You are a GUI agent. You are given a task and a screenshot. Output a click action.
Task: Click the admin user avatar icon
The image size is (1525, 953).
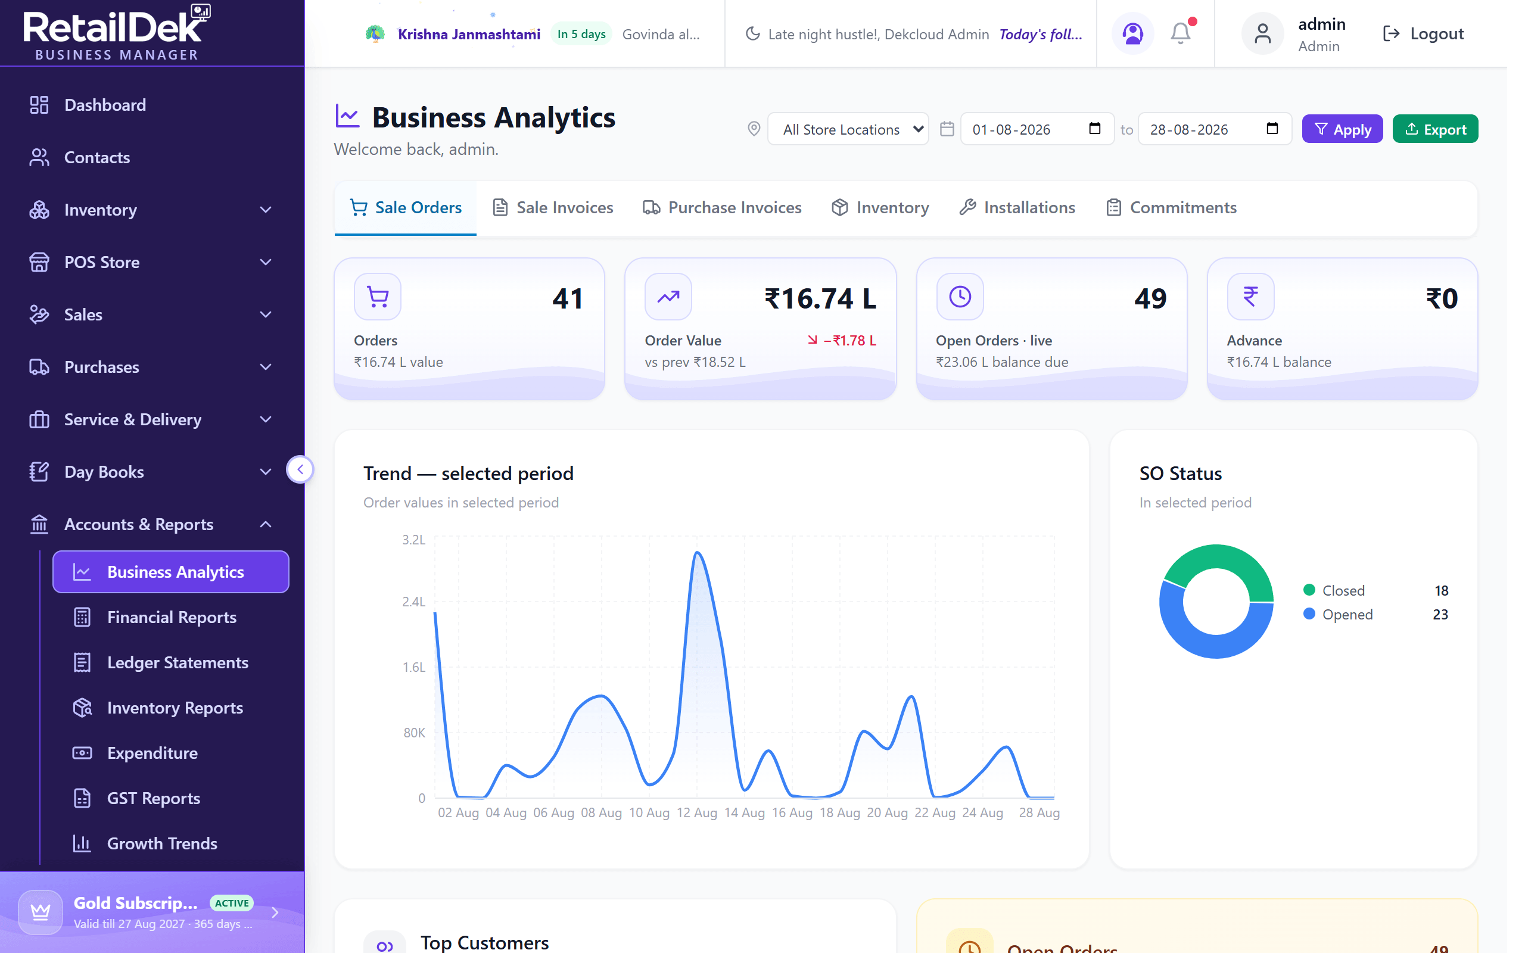(1262, 33)
